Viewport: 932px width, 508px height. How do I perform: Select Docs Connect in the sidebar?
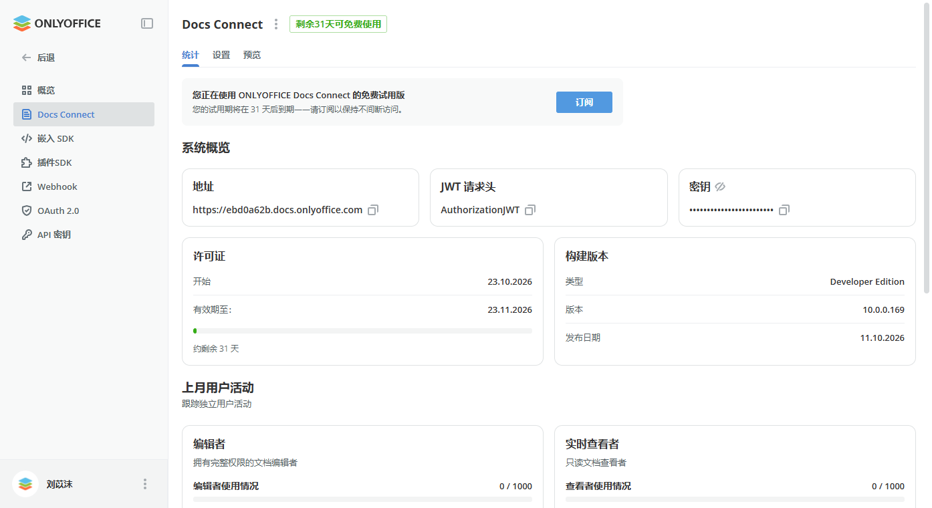84,114
